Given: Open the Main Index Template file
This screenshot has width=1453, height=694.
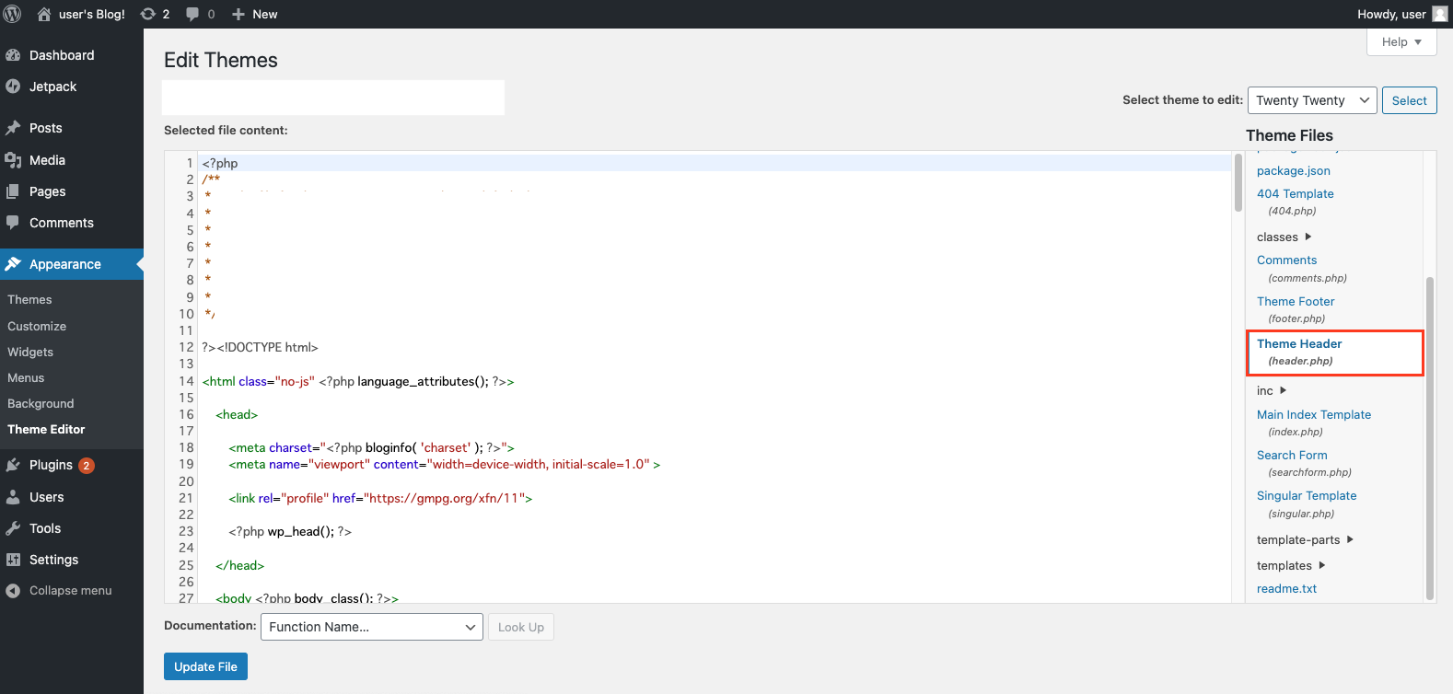Looking at the screenshot, I should tap(1314, 415).
